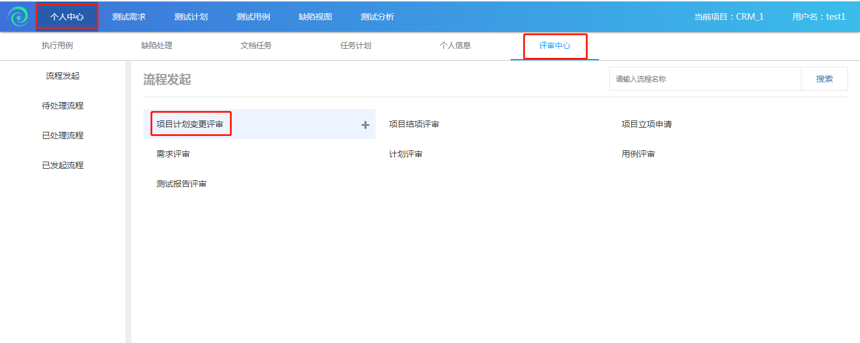The height and width of the screenshot is (343, 860).
Task: Select the 任务计划 tab
Action: pyautogui.click(x=356, y=45)
